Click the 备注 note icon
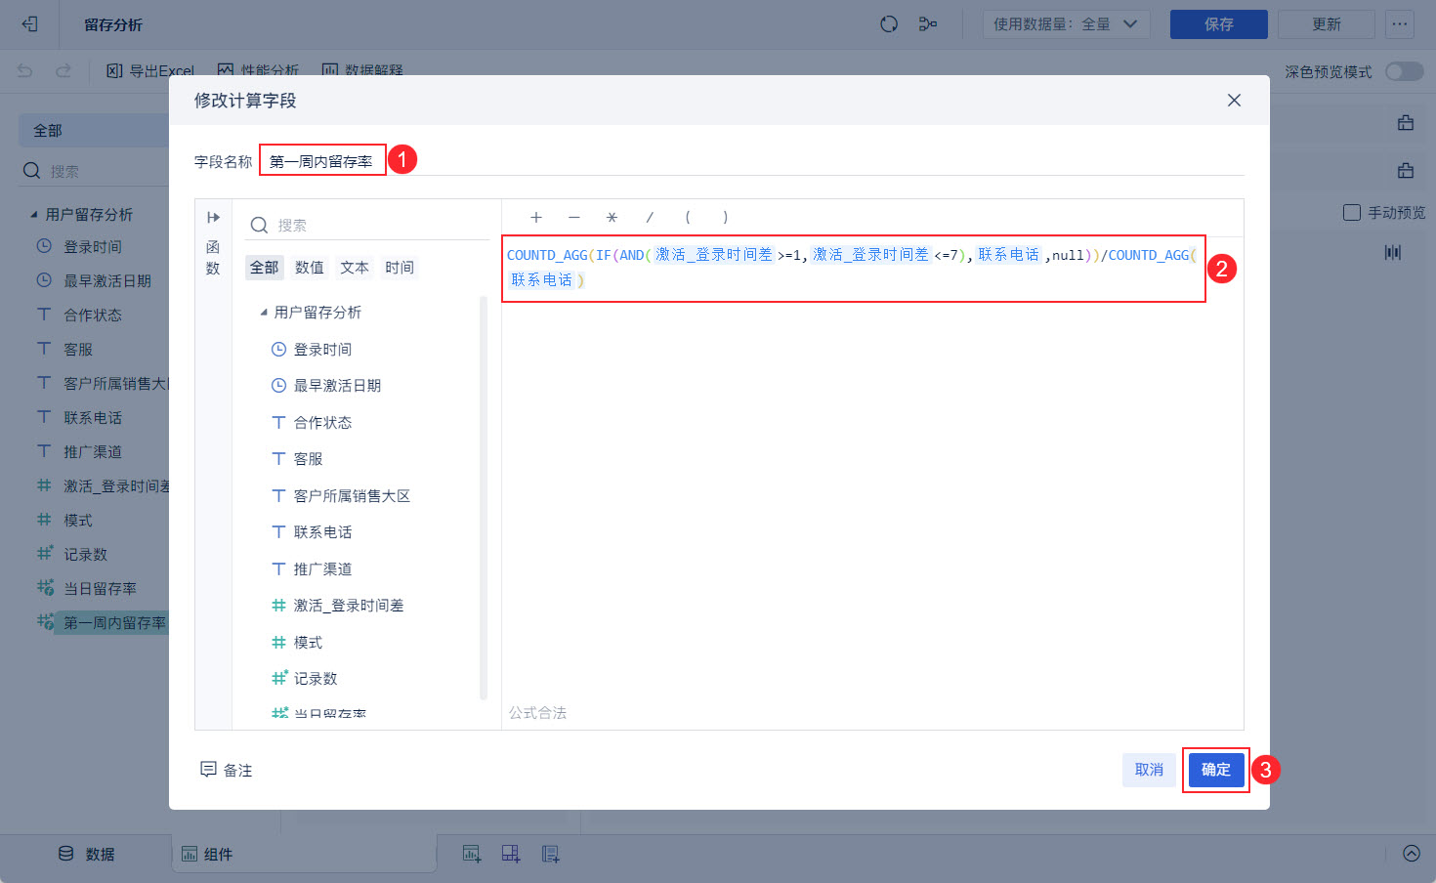Viewport: 1436px width, 883px height. [208, 770]
